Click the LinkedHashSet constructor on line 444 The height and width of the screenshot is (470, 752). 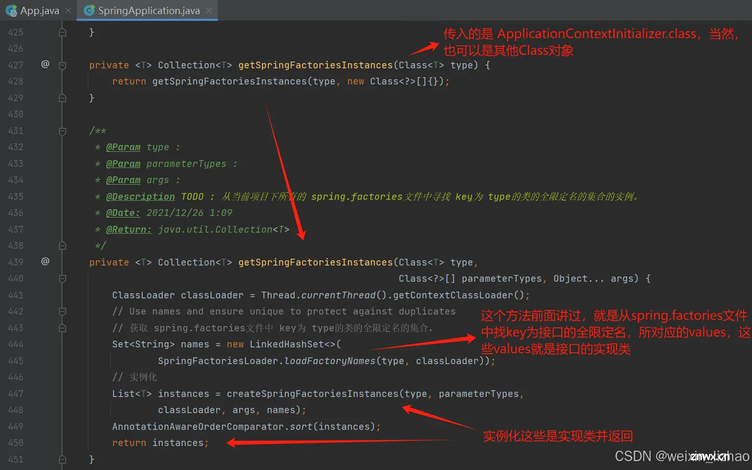[x=287, y=344]
